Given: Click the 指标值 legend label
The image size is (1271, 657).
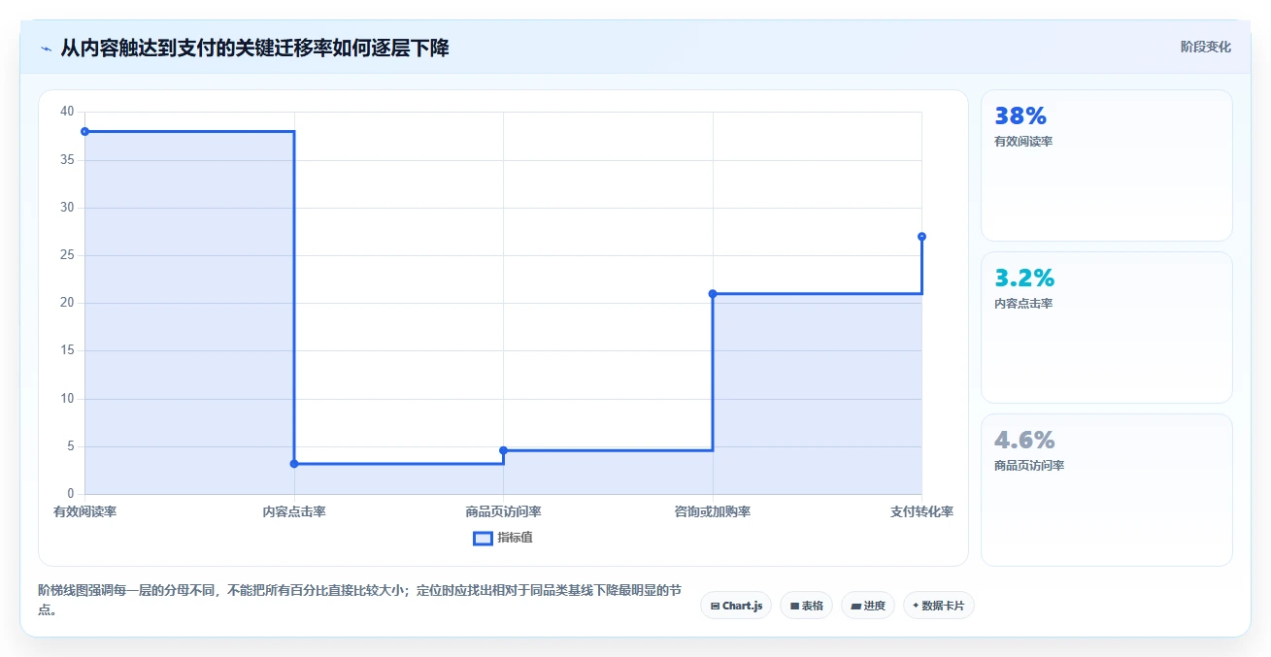Looking at the screenshot, I should pos(515,538).
